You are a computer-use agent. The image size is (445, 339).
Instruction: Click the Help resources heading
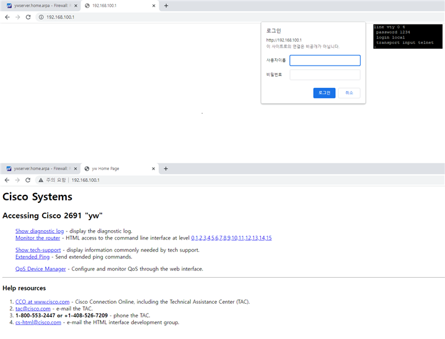(24, 288)
